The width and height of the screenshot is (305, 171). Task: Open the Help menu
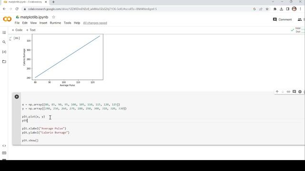point(77,23)
